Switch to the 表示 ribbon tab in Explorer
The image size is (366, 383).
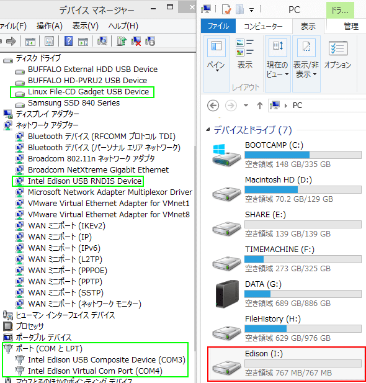[308, 26]
